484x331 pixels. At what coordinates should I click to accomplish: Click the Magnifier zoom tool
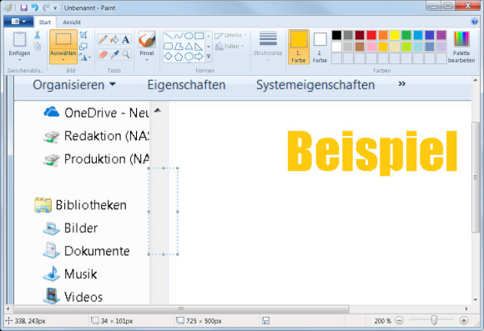(126, 54)
